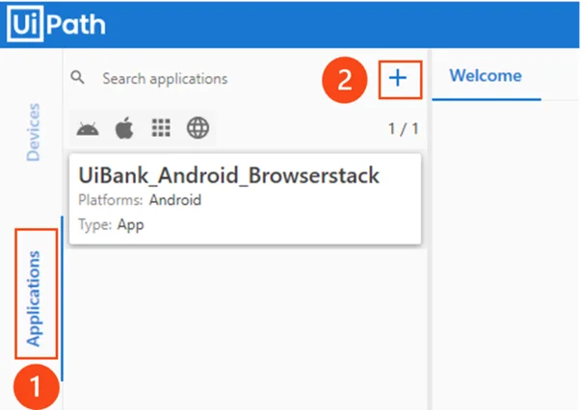Screen dimensions: 581x410
Task: Click the UiPath logo in header
Action: (56, 23)
